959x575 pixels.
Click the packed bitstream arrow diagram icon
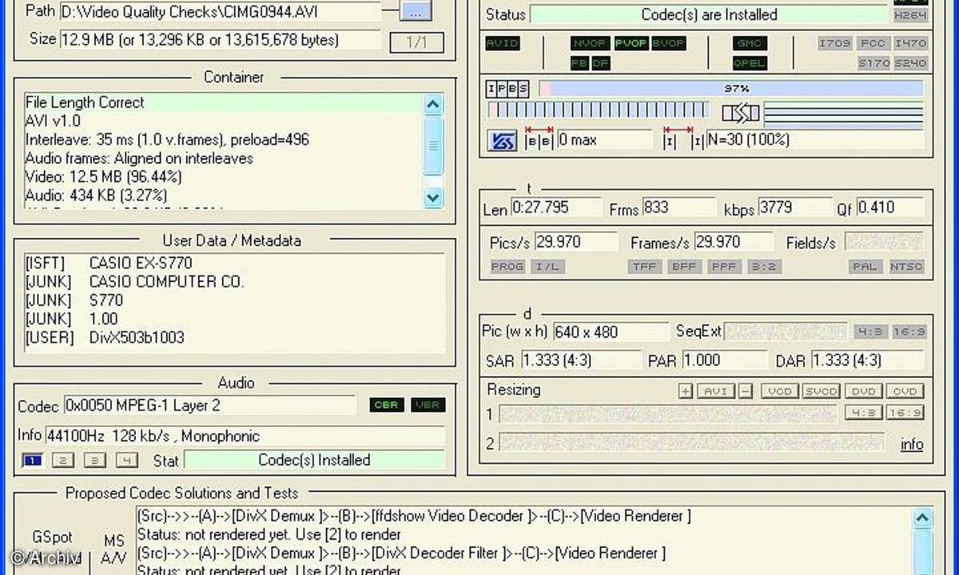[x=741, y=113]
